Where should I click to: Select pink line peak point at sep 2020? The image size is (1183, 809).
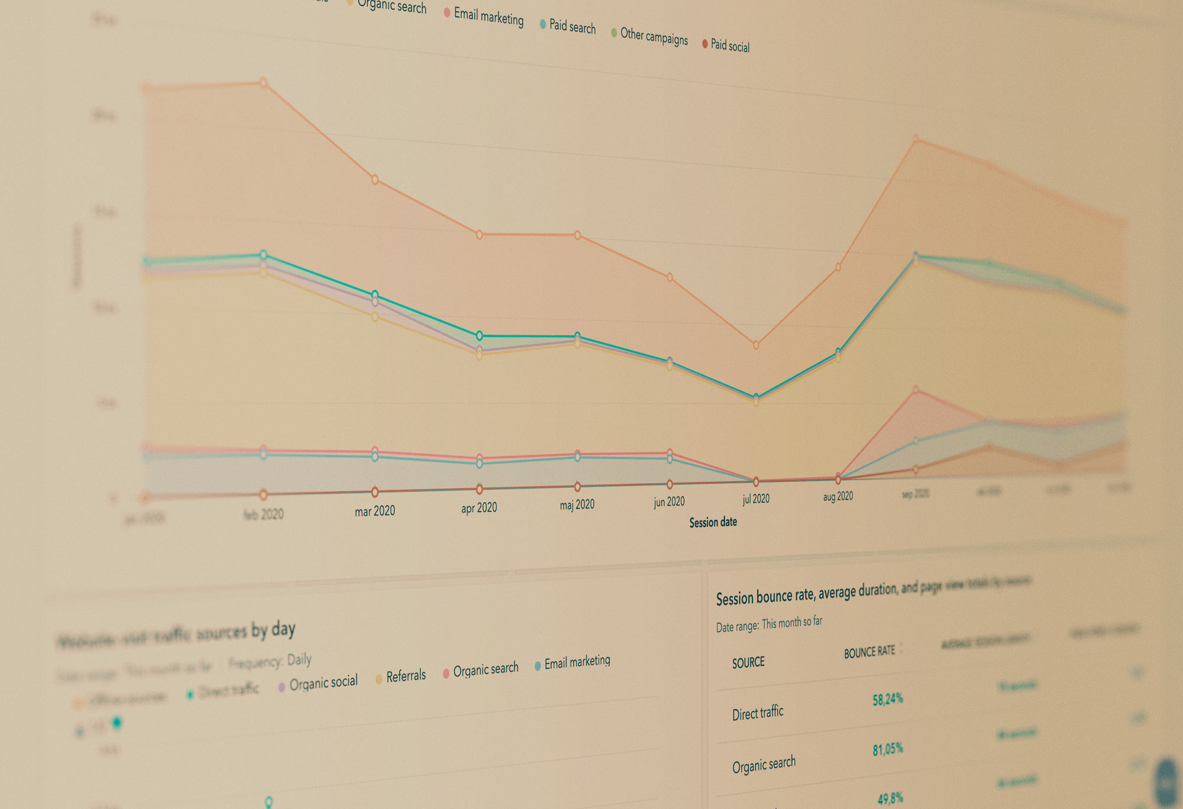point(916,390)
